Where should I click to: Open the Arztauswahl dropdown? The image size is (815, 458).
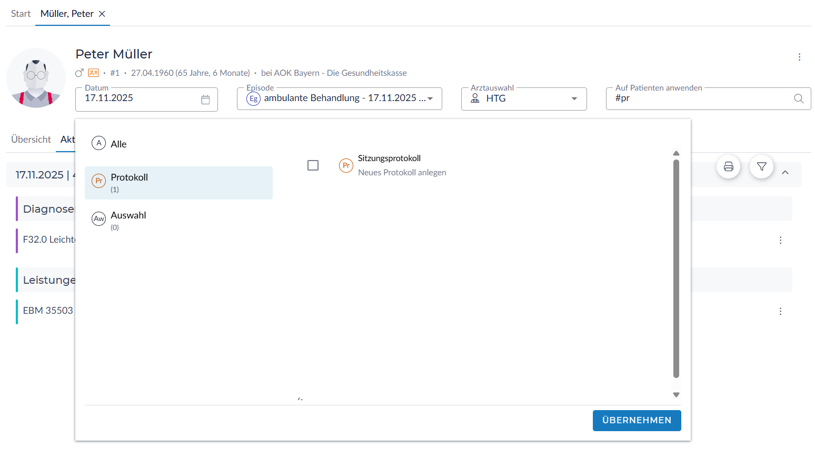(x=574, y=98)
